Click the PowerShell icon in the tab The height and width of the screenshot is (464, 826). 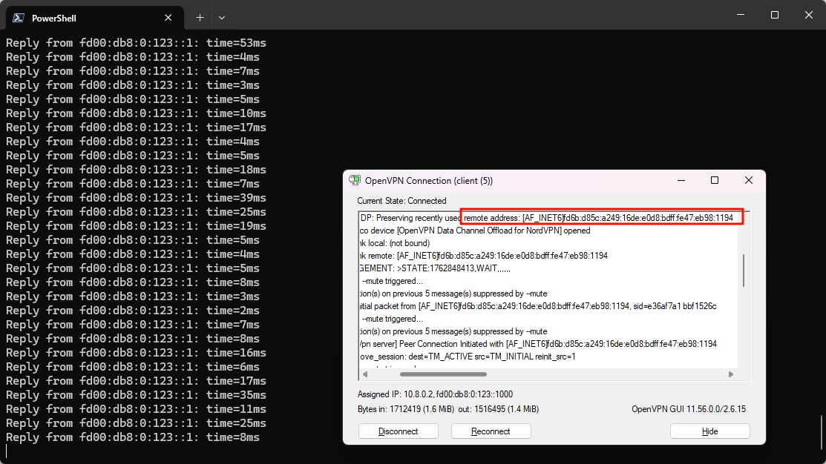(19, 18)
